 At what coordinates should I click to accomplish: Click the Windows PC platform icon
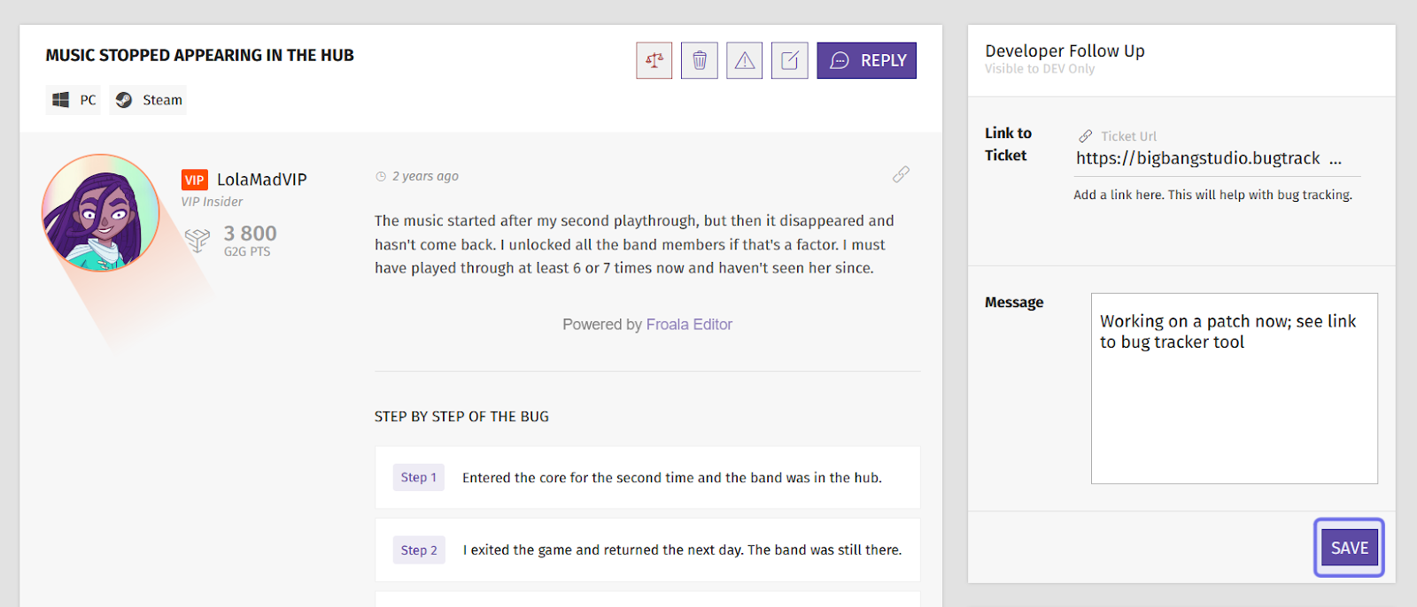(x=61, y=100)
